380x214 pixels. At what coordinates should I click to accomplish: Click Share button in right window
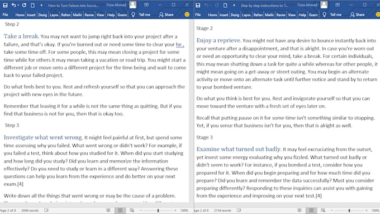[x=357, y=15]
